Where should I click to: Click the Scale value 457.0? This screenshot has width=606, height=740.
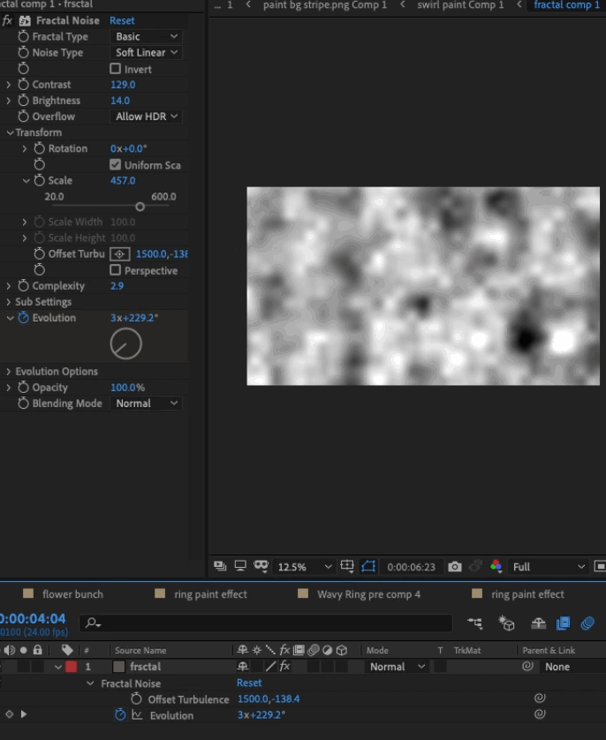[123, 180]
